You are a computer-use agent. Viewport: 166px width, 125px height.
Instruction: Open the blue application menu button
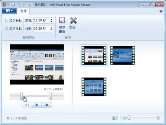[x=9, y=11]
